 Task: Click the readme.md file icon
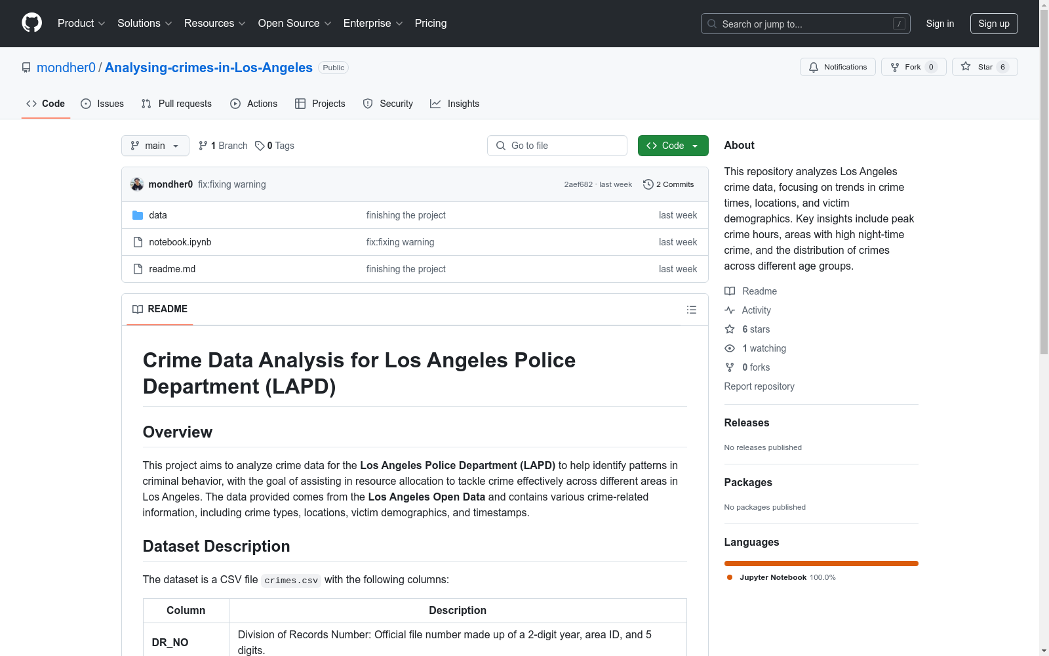[138, 269]
